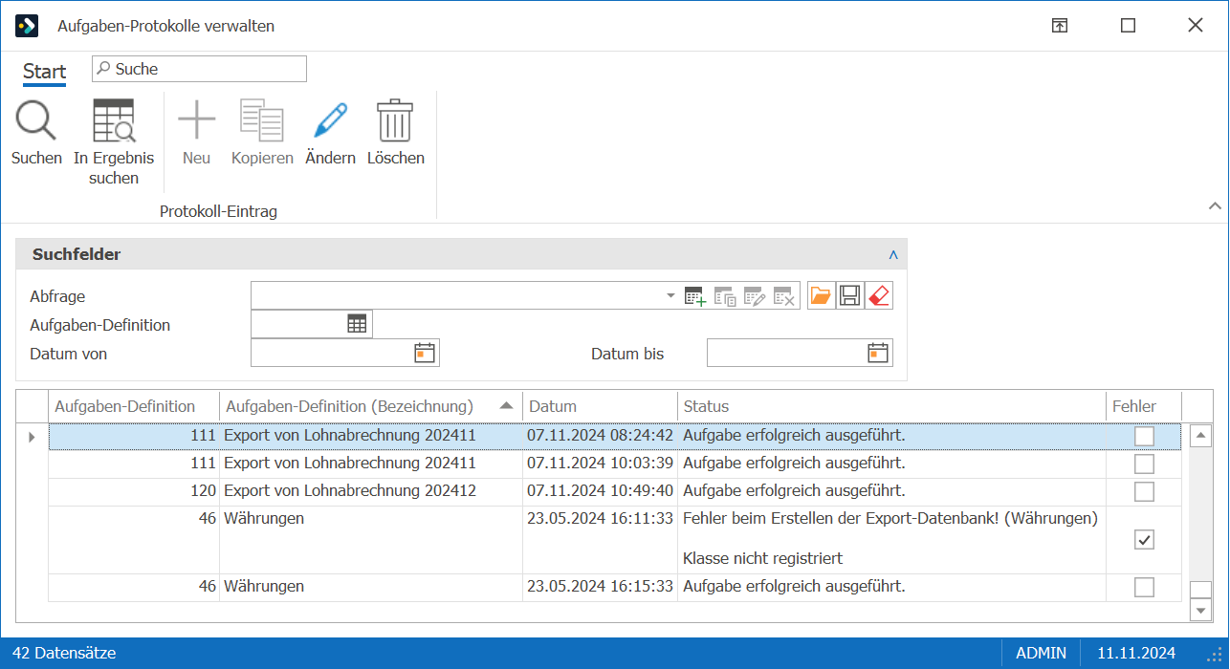Click the Kopieren icon in the ribbon
The height and width of the screenshot is (669, 1230).
tap(262, 120)
